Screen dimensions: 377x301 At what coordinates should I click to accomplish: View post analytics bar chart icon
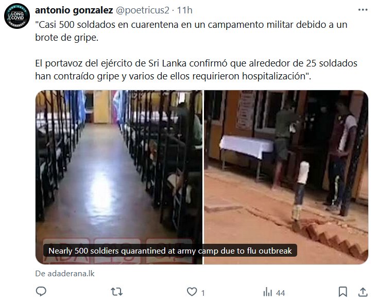[268, 292]
